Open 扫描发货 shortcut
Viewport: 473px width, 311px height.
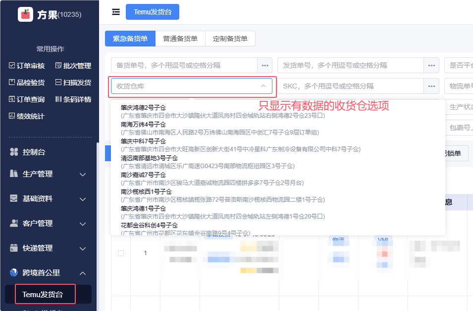[x=73, y=83]
